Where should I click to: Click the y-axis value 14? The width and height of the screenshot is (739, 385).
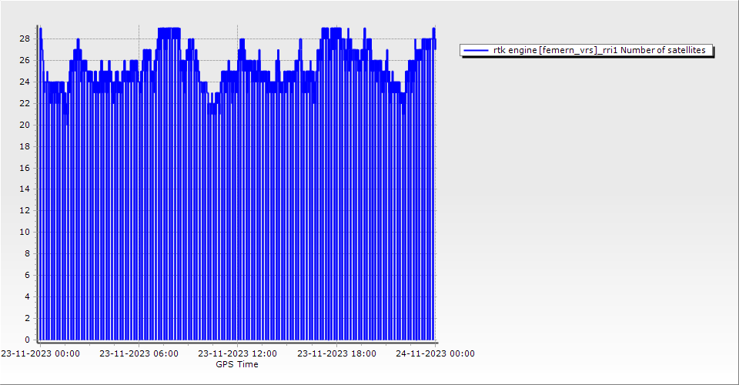coord(25,189)
